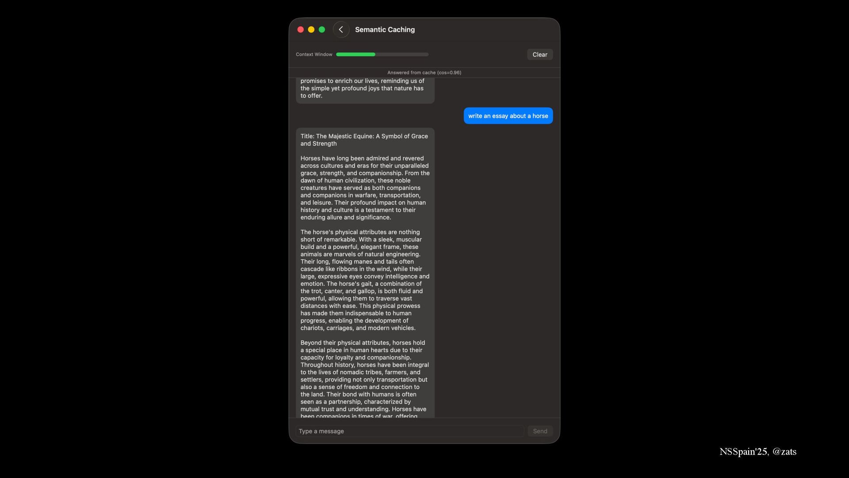Click the NSSpain'25, @zats watermark text
849x478 pixels.
coord(758,451)
